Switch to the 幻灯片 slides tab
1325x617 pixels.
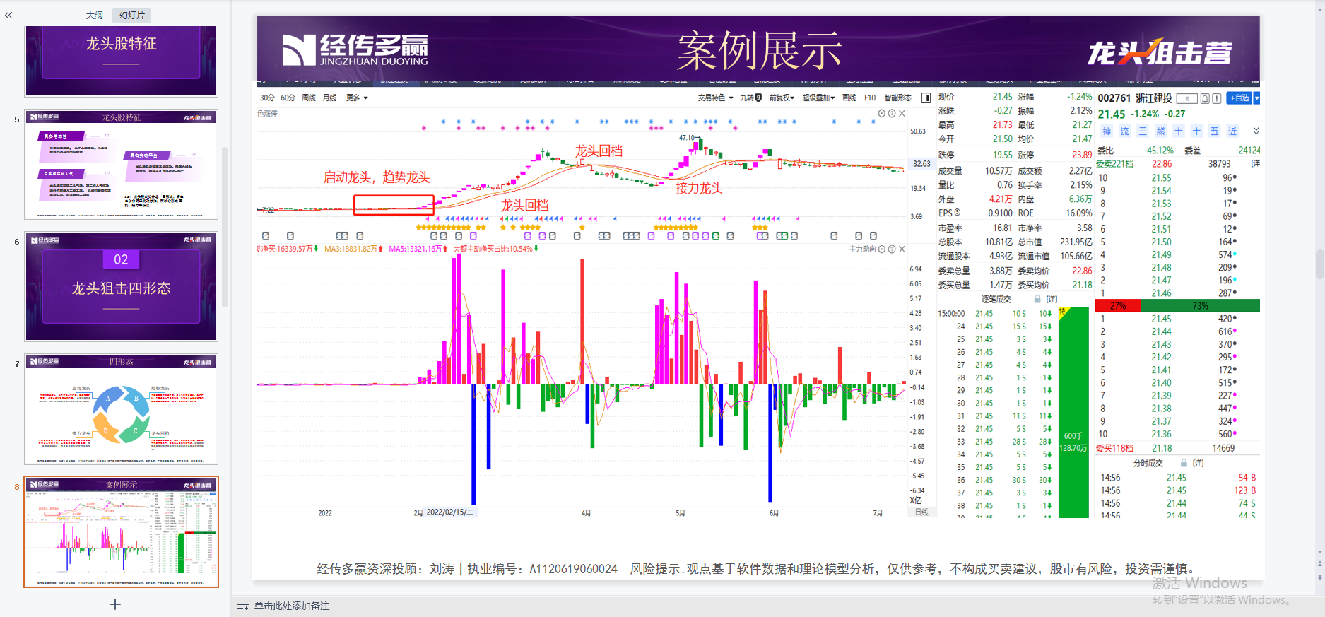(x=132, y=15)
